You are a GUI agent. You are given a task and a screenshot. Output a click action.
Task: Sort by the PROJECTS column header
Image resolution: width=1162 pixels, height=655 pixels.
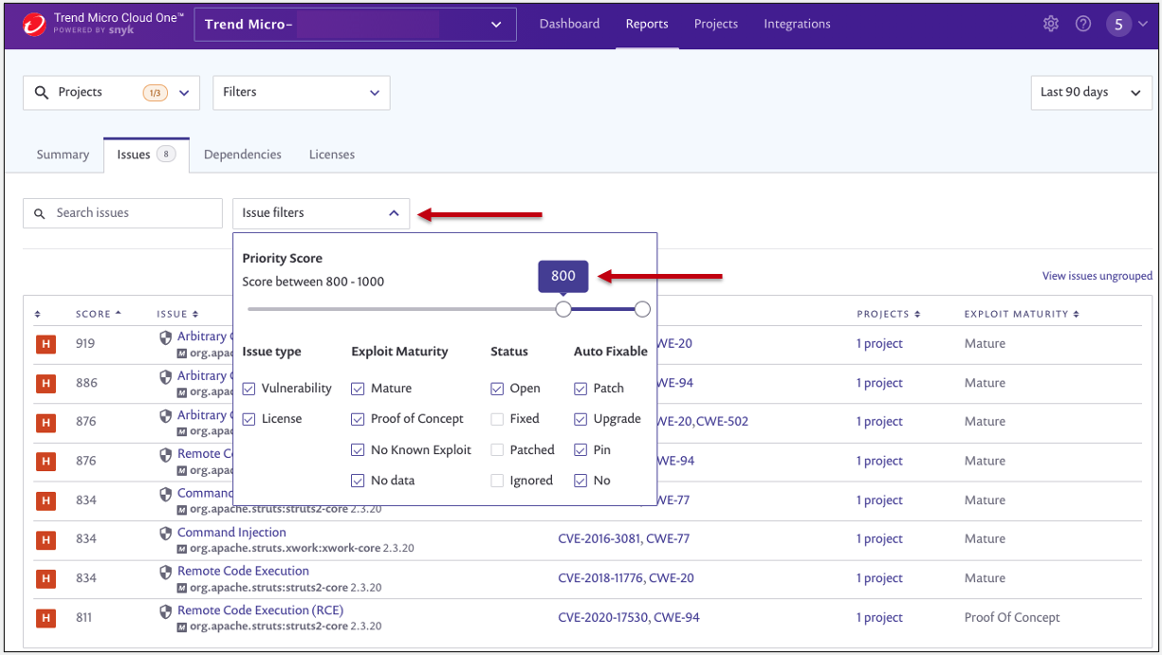(888, 314)
